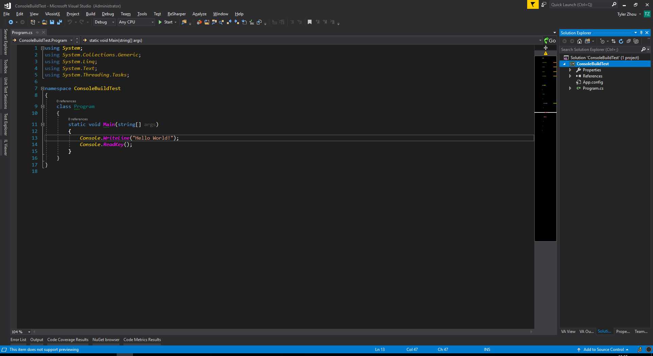Click the Solution Explorer search magnifier icon

(643, 50)
